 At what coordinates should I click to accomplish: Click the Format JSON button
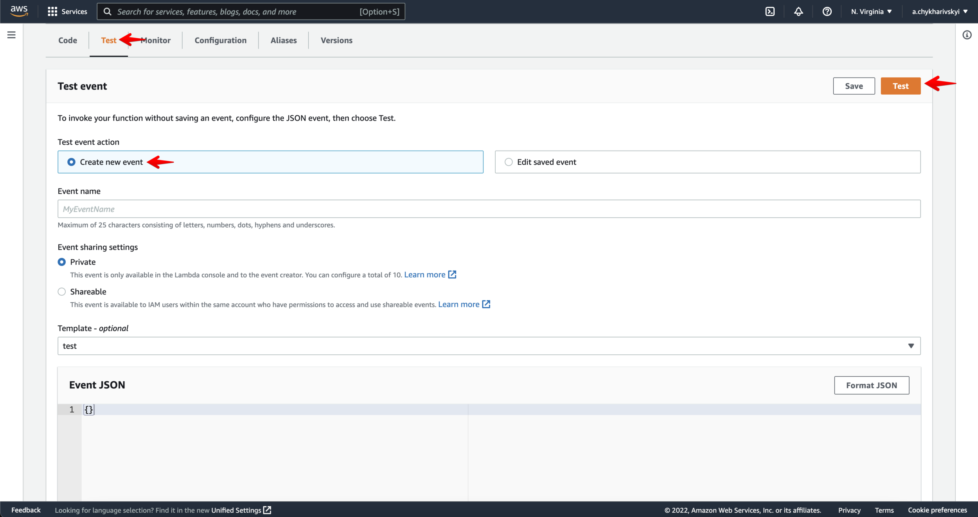tap(872, 386)
